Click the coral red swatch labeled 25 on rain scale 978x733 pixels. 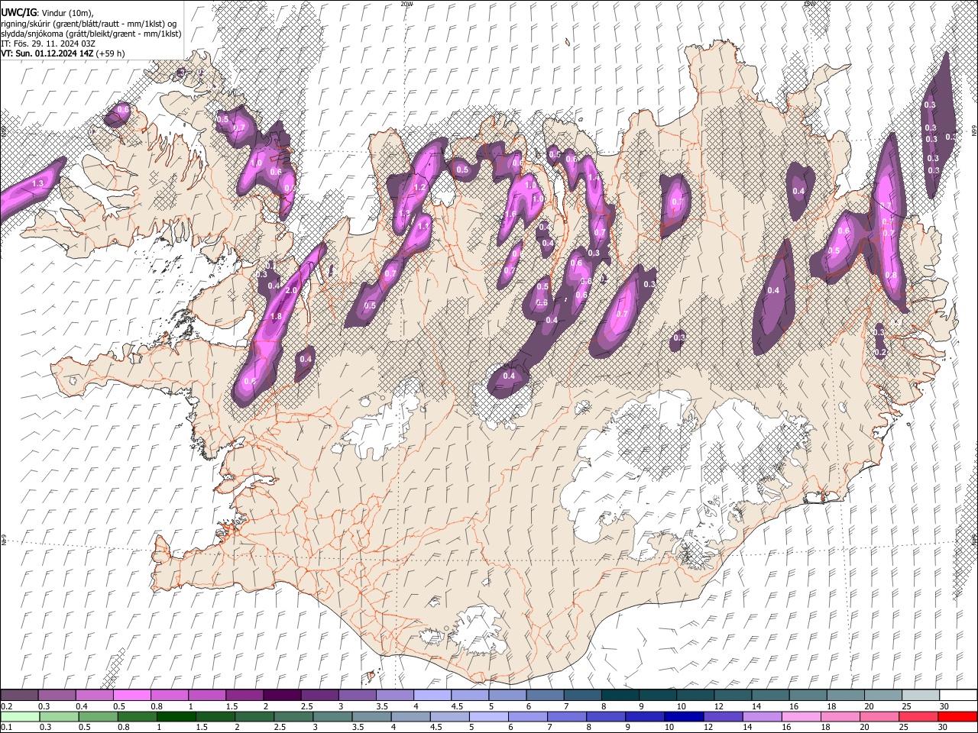click(x=918, y=716)
